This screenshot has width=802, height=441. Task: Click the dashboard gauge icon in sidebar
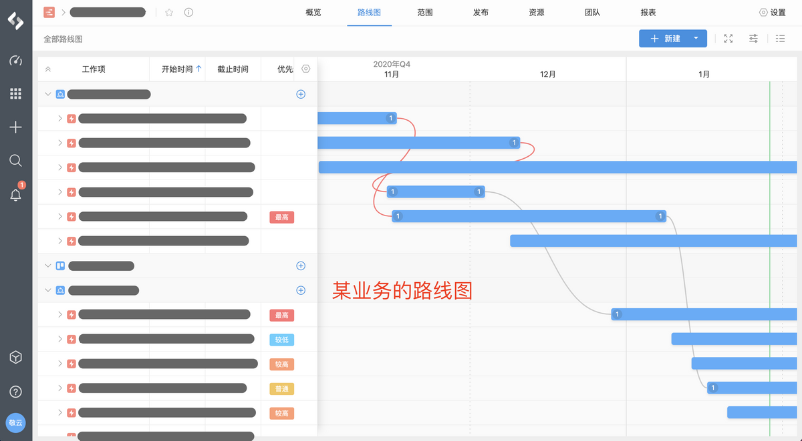15,61
